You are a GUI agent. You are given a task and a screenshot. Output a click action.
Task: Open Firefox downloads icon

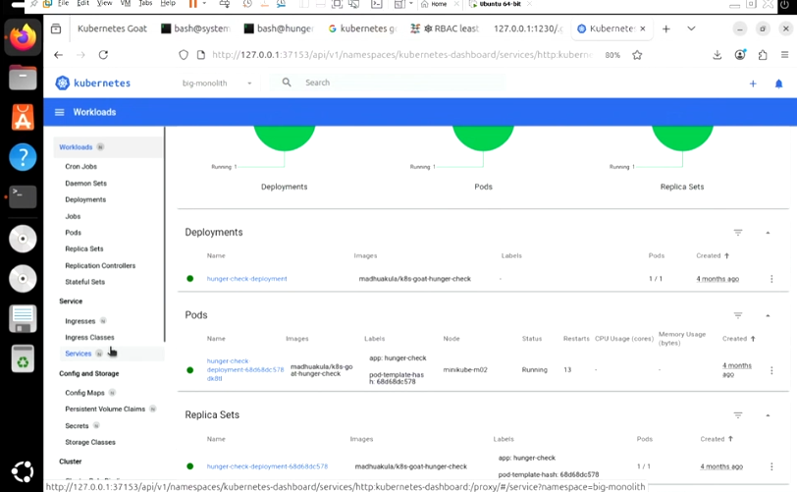click(x=717, y=55)
